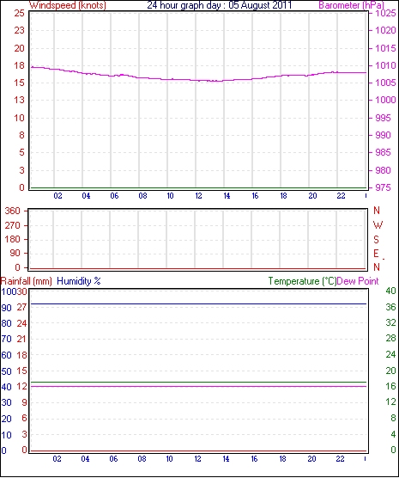
Task: Click the S compass direction label
Action: tap(377, 240)
